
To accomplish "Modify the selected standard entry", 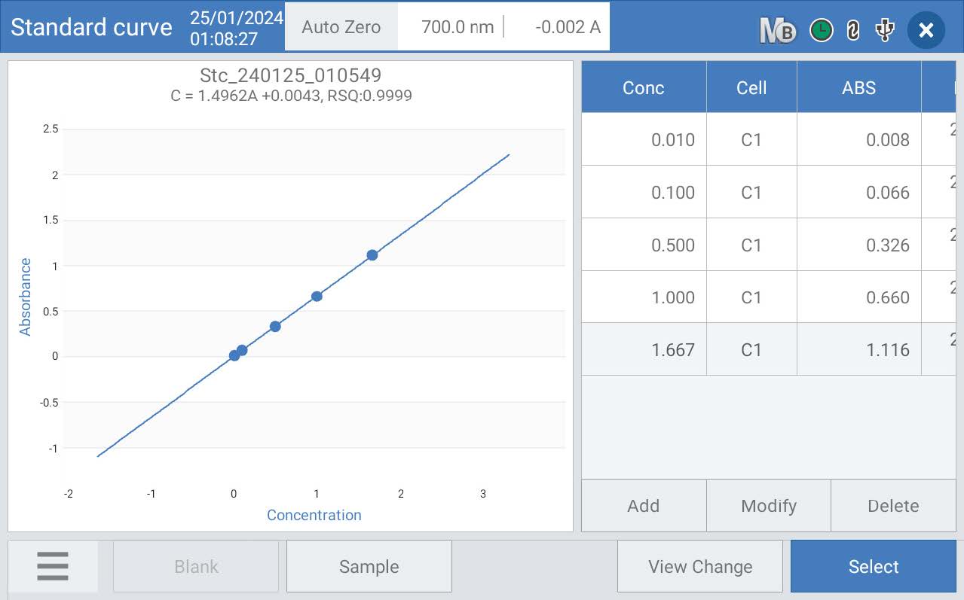I will pos(769,506).
